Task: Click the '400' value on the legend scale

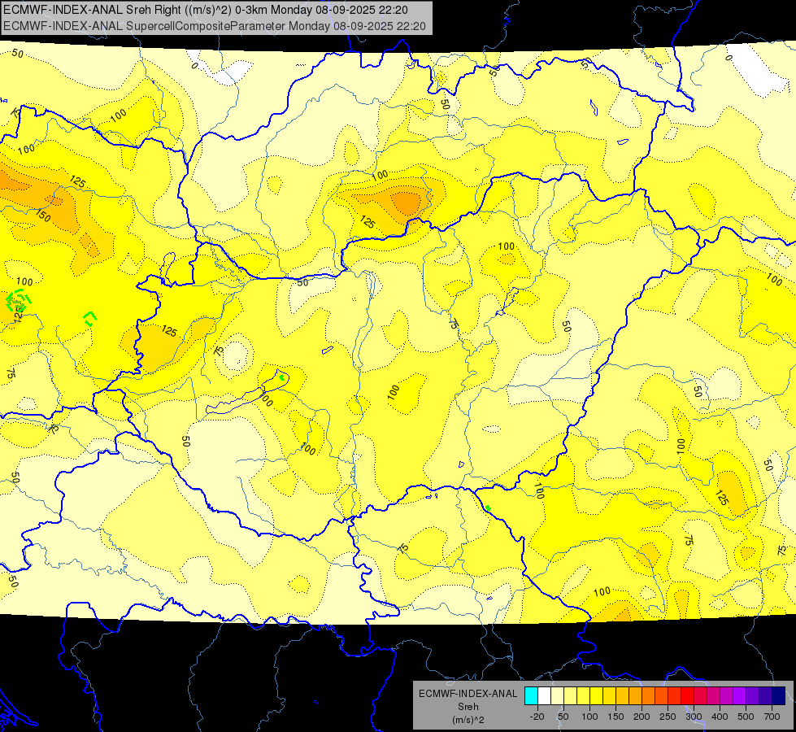Action: coord(720,717)
